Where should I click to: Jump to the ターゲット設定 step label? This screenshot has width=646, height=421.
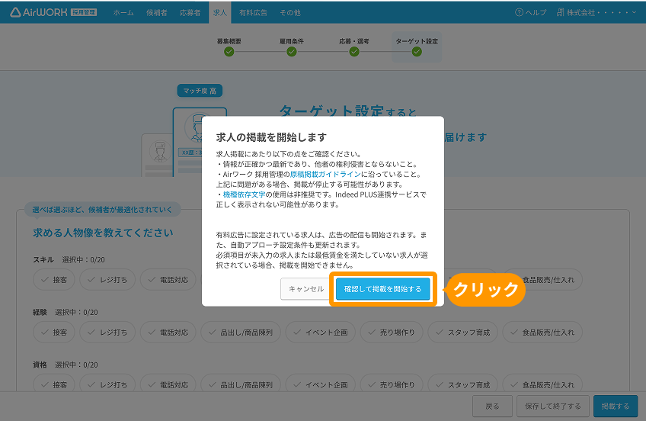417,41
